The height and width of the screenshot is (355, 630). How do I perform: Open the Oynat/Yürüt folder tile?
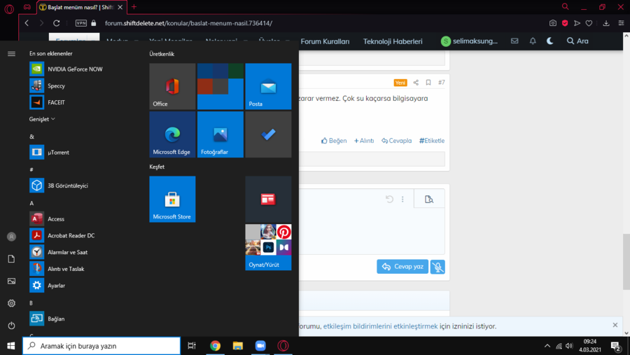coord(268,247)
